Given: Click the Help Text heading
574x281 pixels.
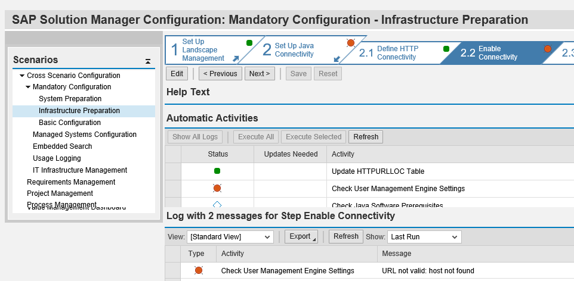Looking at the screenshot, I should (188, 92).
